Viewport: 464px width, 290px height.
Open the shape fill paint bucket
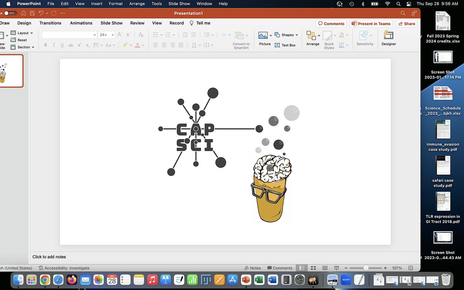coord(341,35)
